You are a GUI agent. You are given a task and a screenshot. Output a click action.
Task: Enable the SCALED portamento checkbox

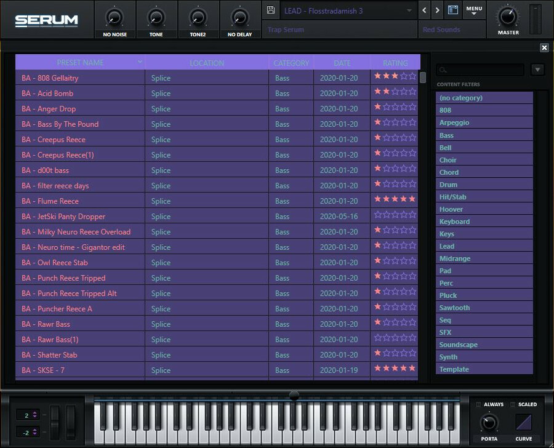[x=513, y=404]
